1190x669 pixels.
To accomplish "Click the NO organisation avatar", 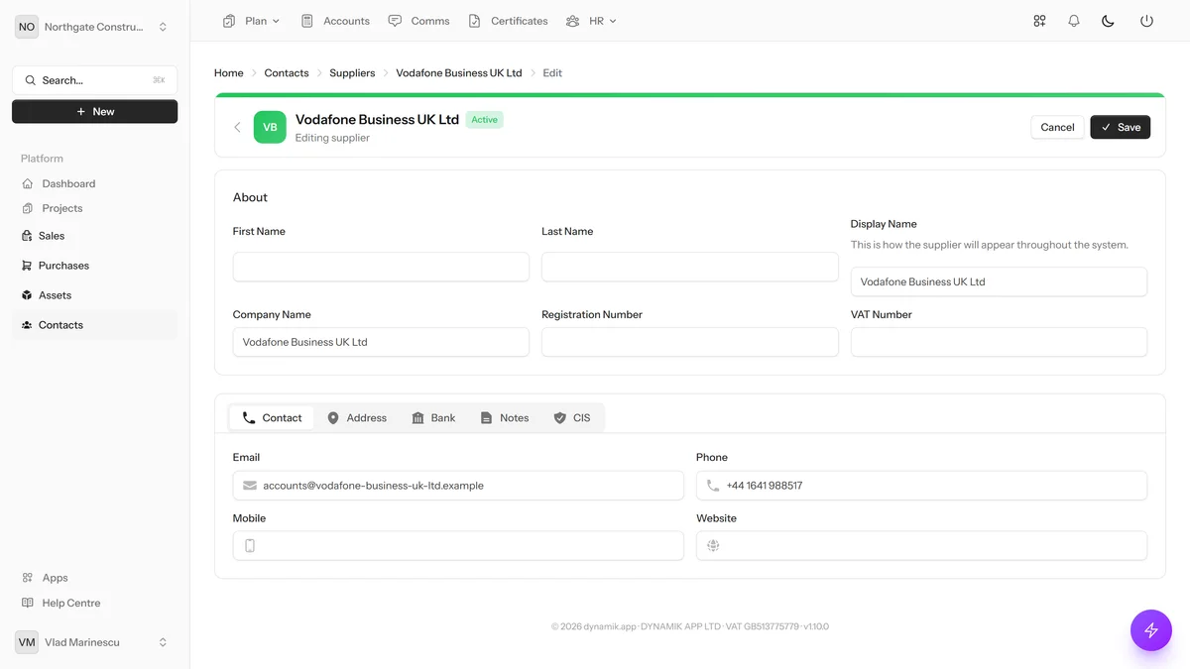I will (x=27, y=27).
